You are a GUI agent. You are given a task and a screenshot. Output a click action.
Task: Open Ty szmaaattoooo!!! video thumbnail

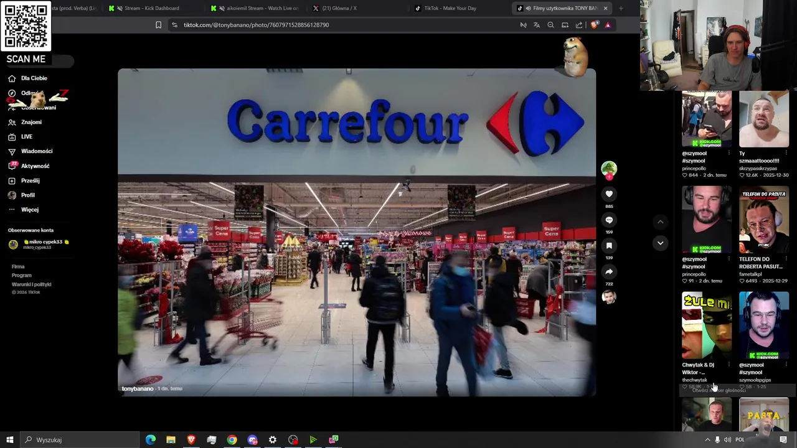pos(764,119)
